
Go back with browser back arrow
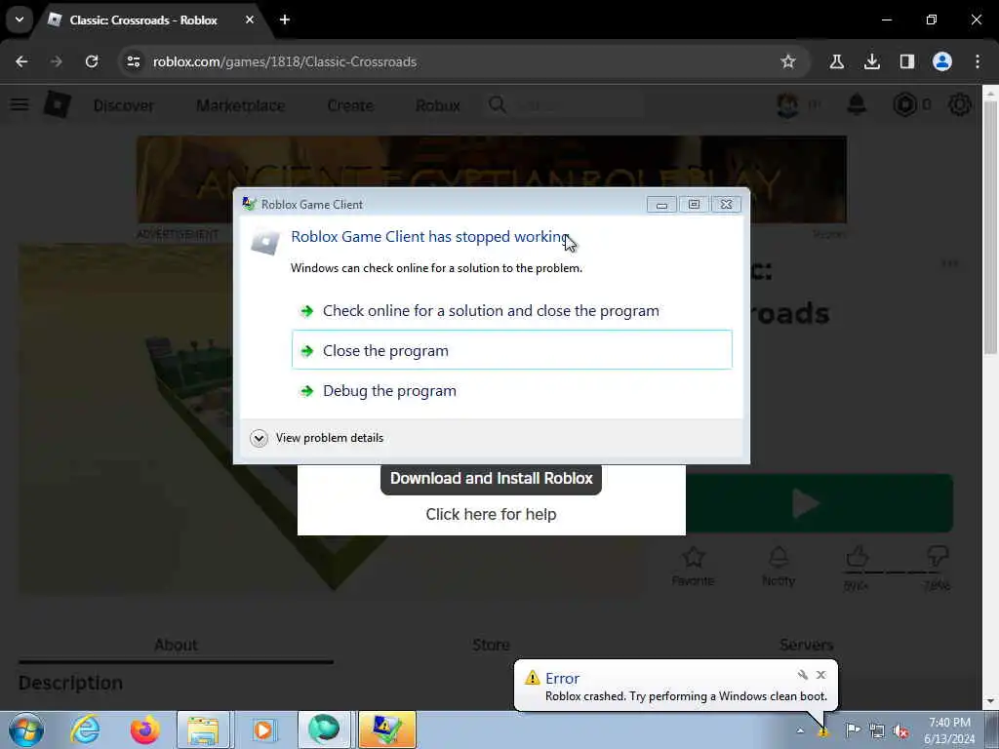(21, 61)
